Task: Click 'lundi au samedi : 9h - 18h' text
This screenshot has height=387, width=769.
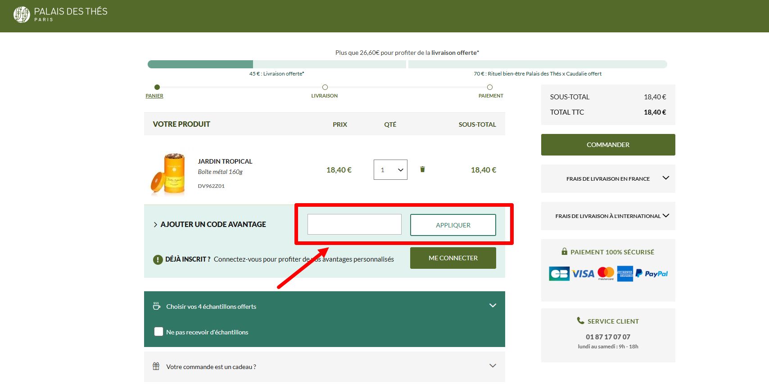Action: [x=608, y=347]
